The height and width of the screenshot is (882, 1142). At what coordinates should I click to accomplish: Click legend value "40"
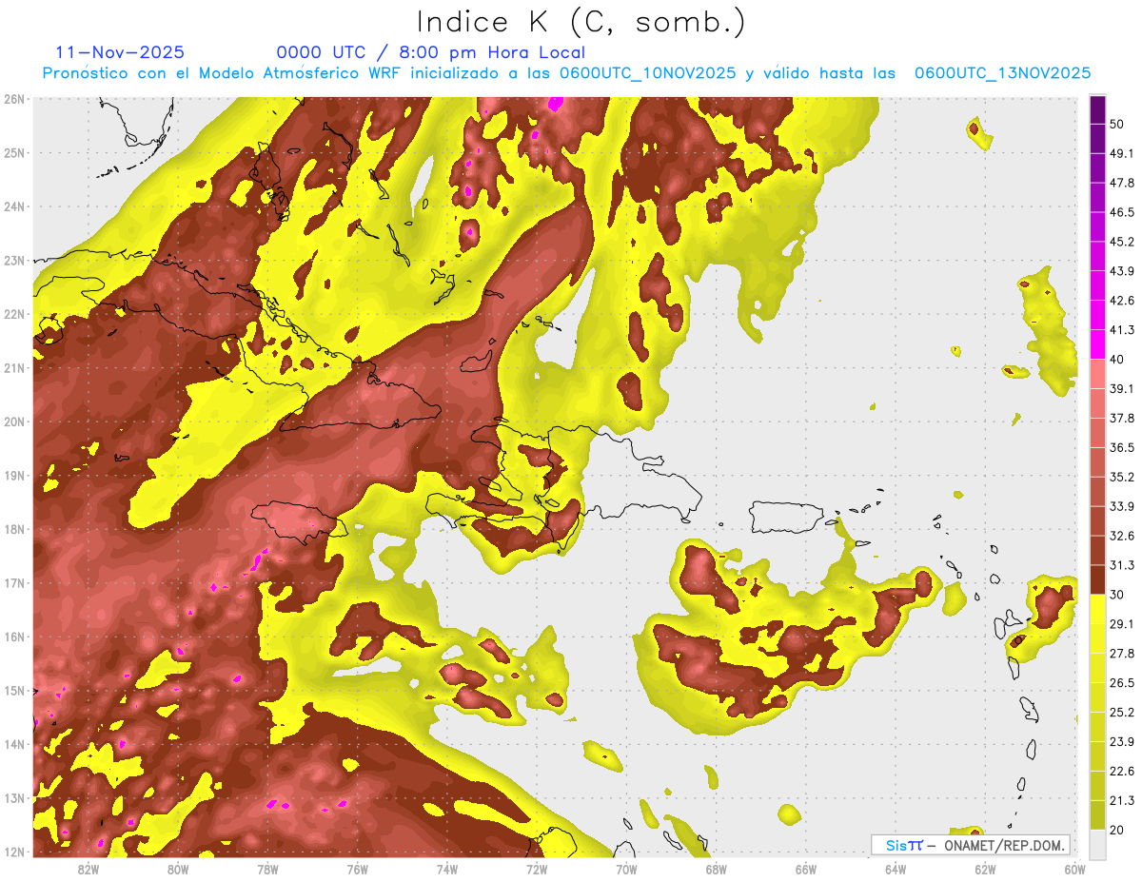1117,359
